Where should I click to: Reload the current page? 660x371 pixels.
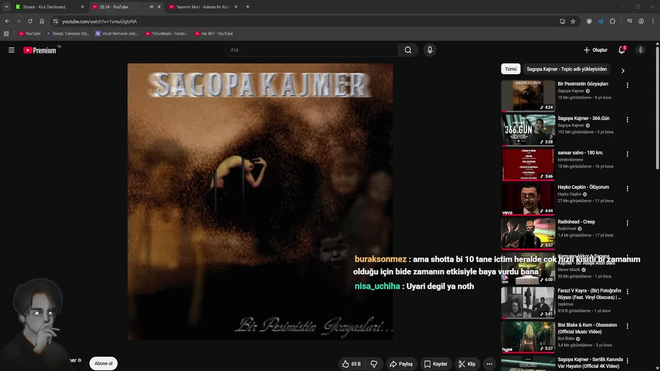pyautogui.click(x=30, y=21)
